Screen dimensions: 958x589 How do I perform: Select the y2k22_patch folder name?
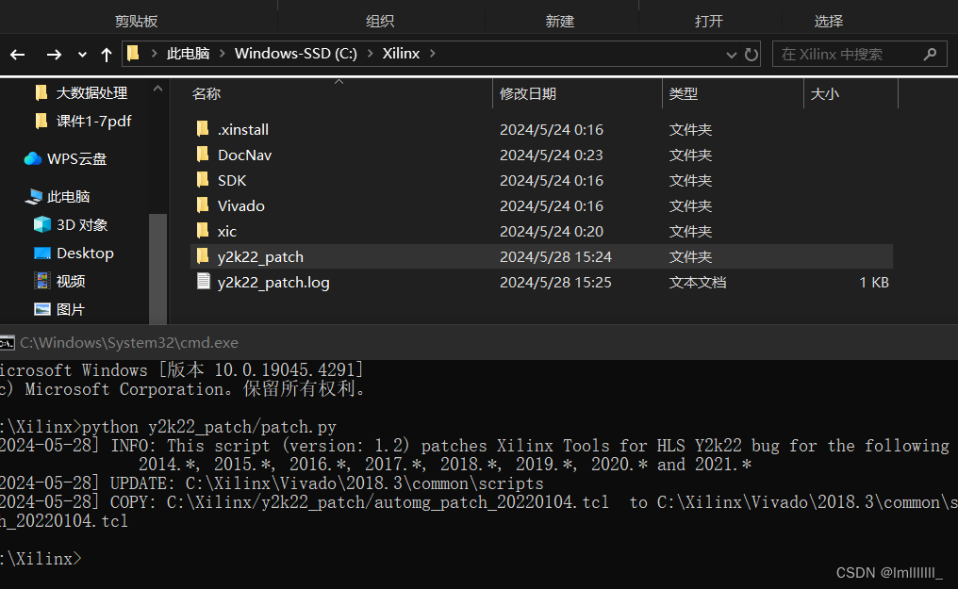click(261, 257)
